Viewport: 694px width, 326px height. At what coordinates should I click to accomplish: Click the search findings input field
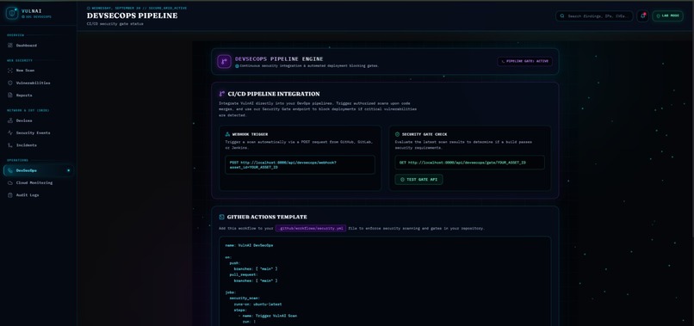594,16
